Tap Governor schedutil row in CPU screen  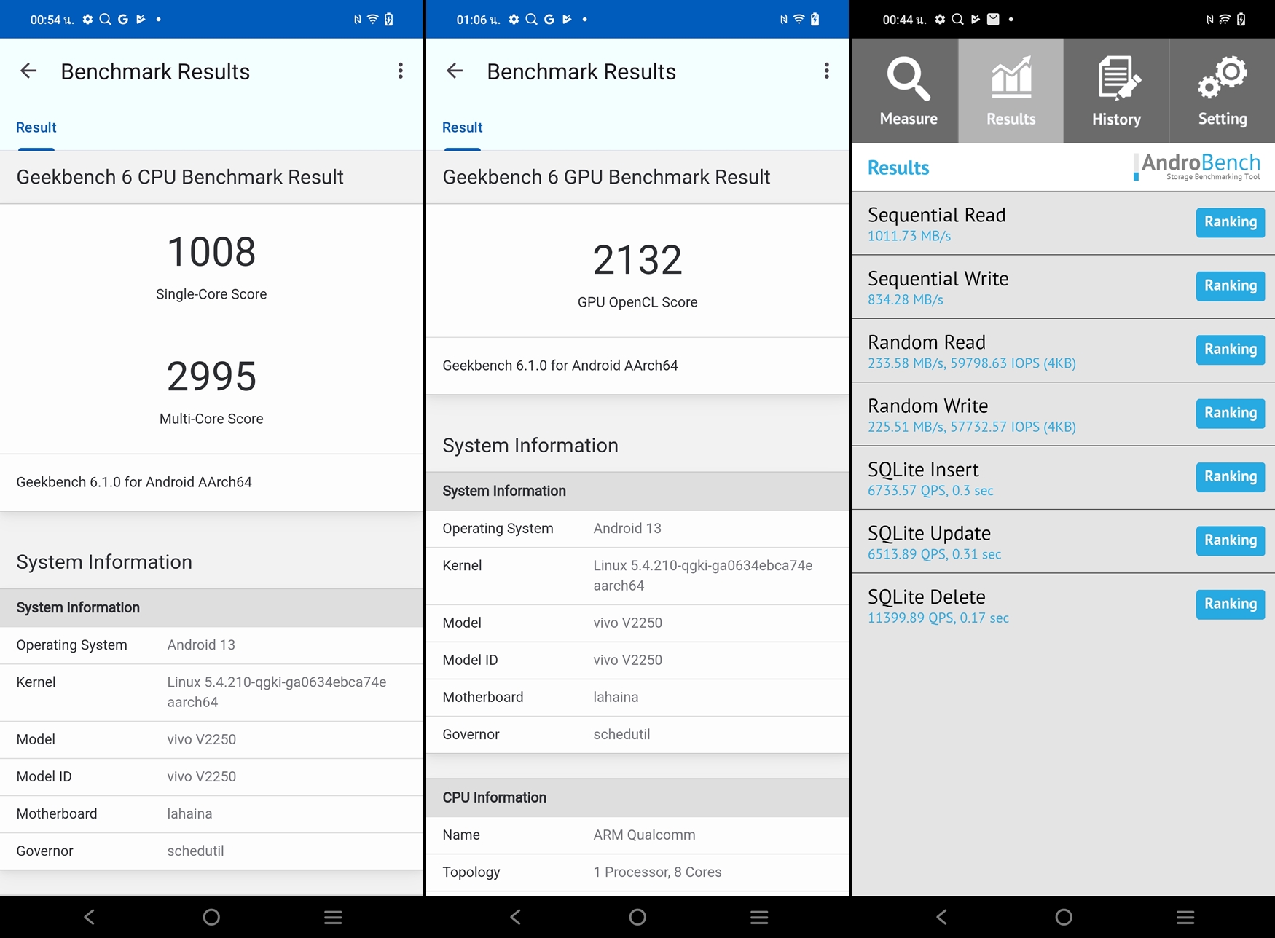[211, 851]
